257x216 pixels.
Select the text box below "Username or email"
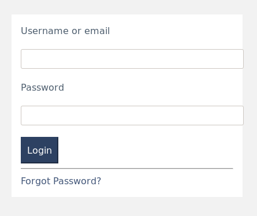(132, 59)
